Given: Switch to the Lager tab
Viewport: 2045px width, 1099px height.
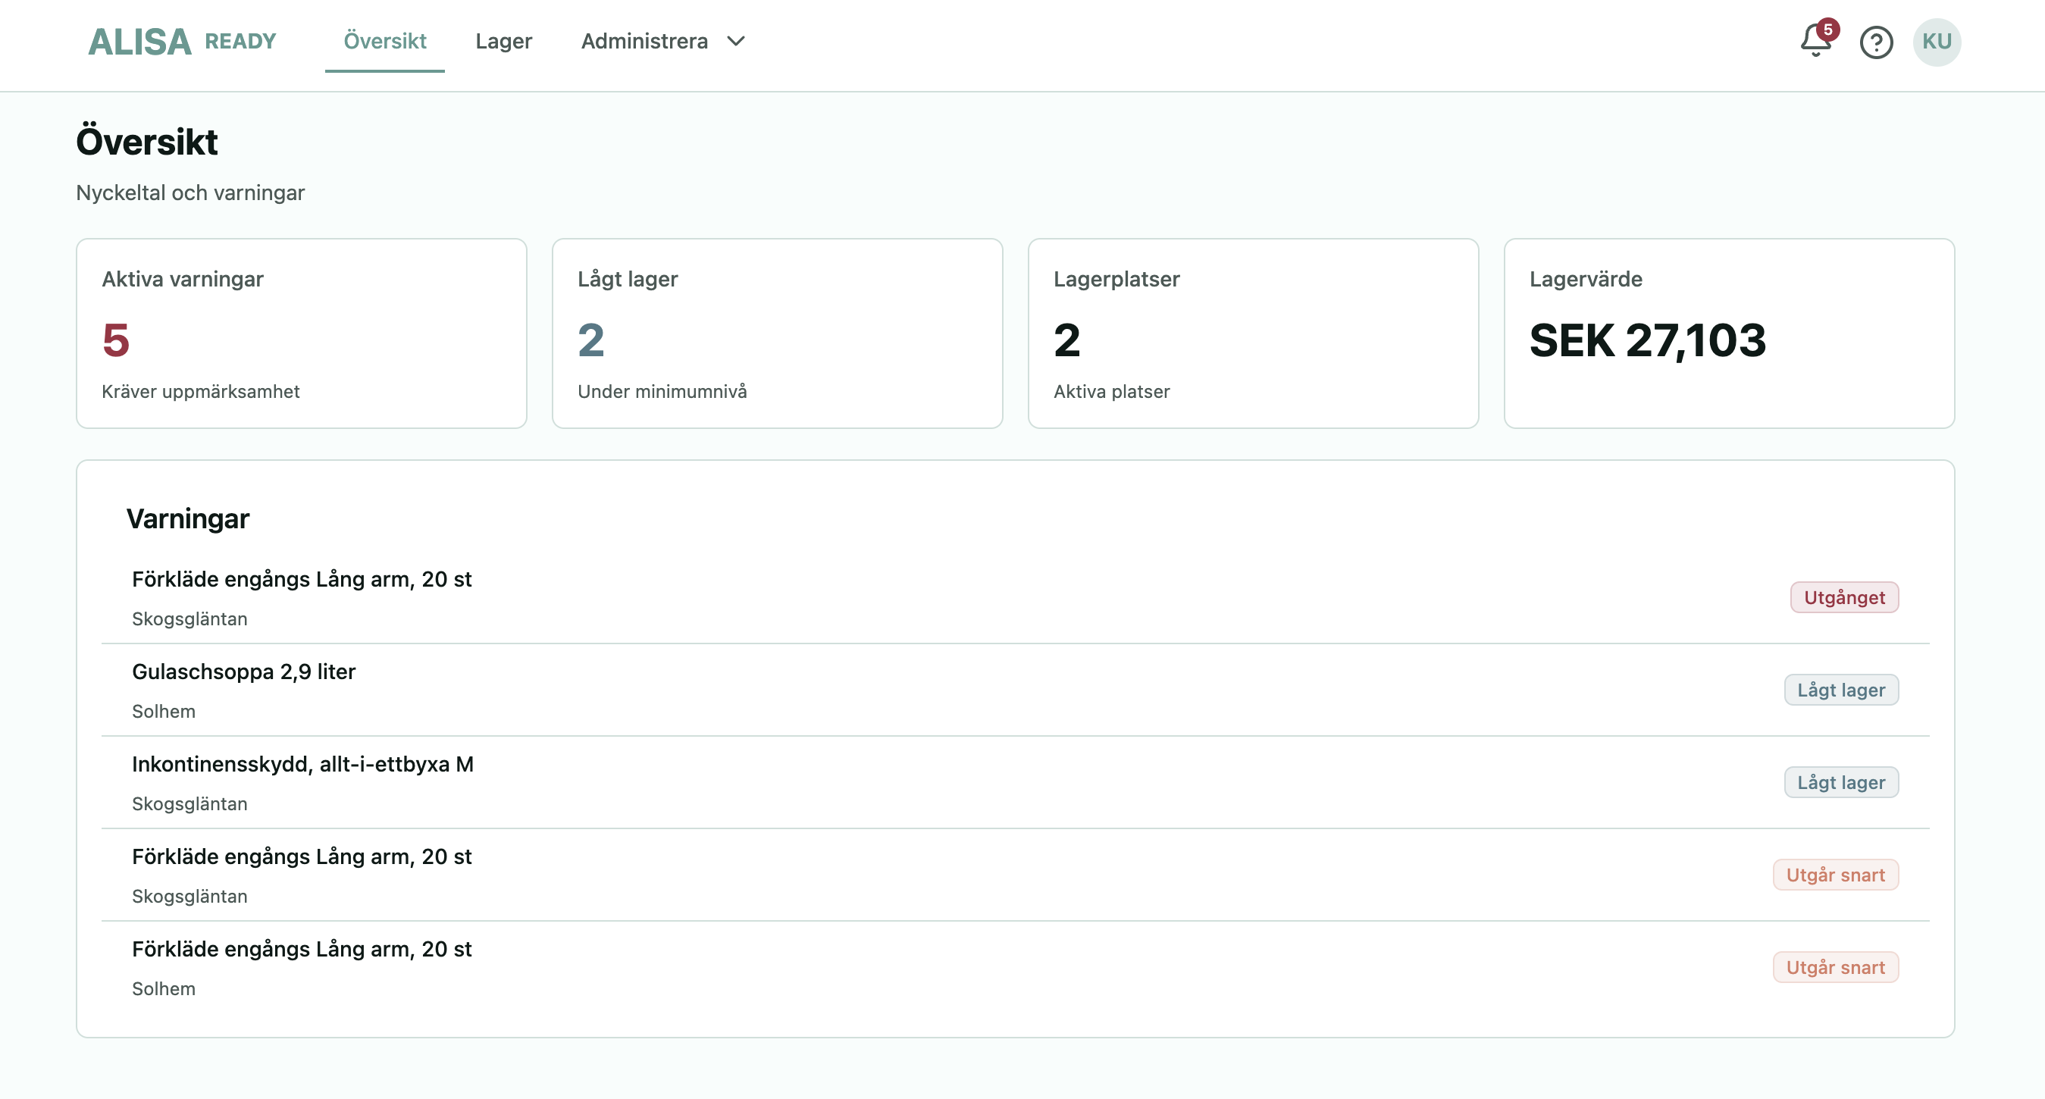Looking at the screenshot, I should [x=503, y=41].
